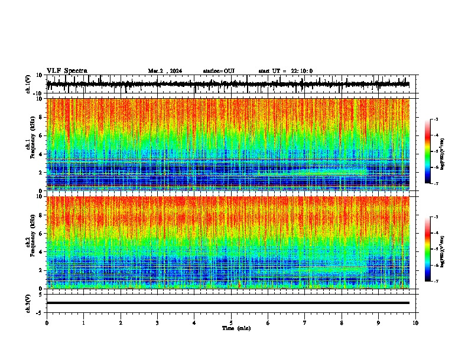
Task: Click the ch.1 spectrogram colorbar
Action: (428, 151)
